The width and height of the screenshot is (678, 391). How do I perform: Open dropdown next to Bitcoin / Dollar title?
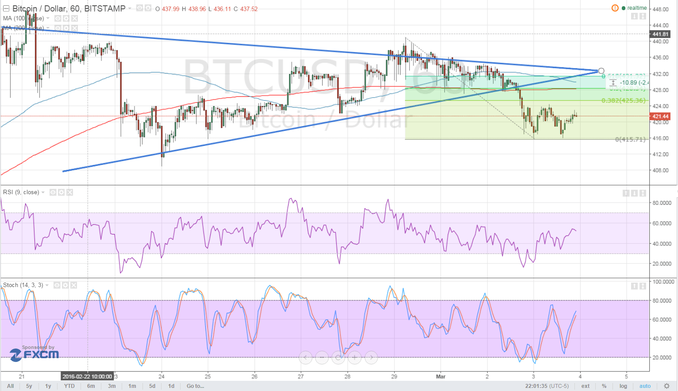tap(130, 8)
